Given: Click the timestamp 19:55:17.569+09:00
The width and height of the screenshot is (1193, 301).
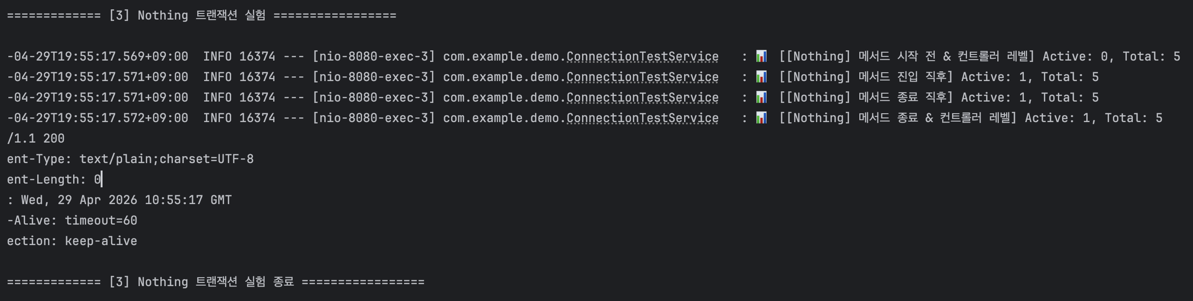Looking at the screenshot, I should point(101,56).
